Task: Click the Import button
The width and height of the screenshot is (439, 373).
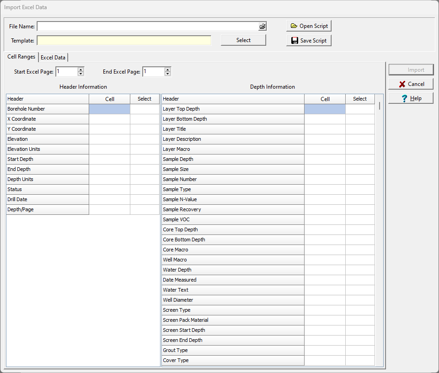Action: [x=411, y=69]
